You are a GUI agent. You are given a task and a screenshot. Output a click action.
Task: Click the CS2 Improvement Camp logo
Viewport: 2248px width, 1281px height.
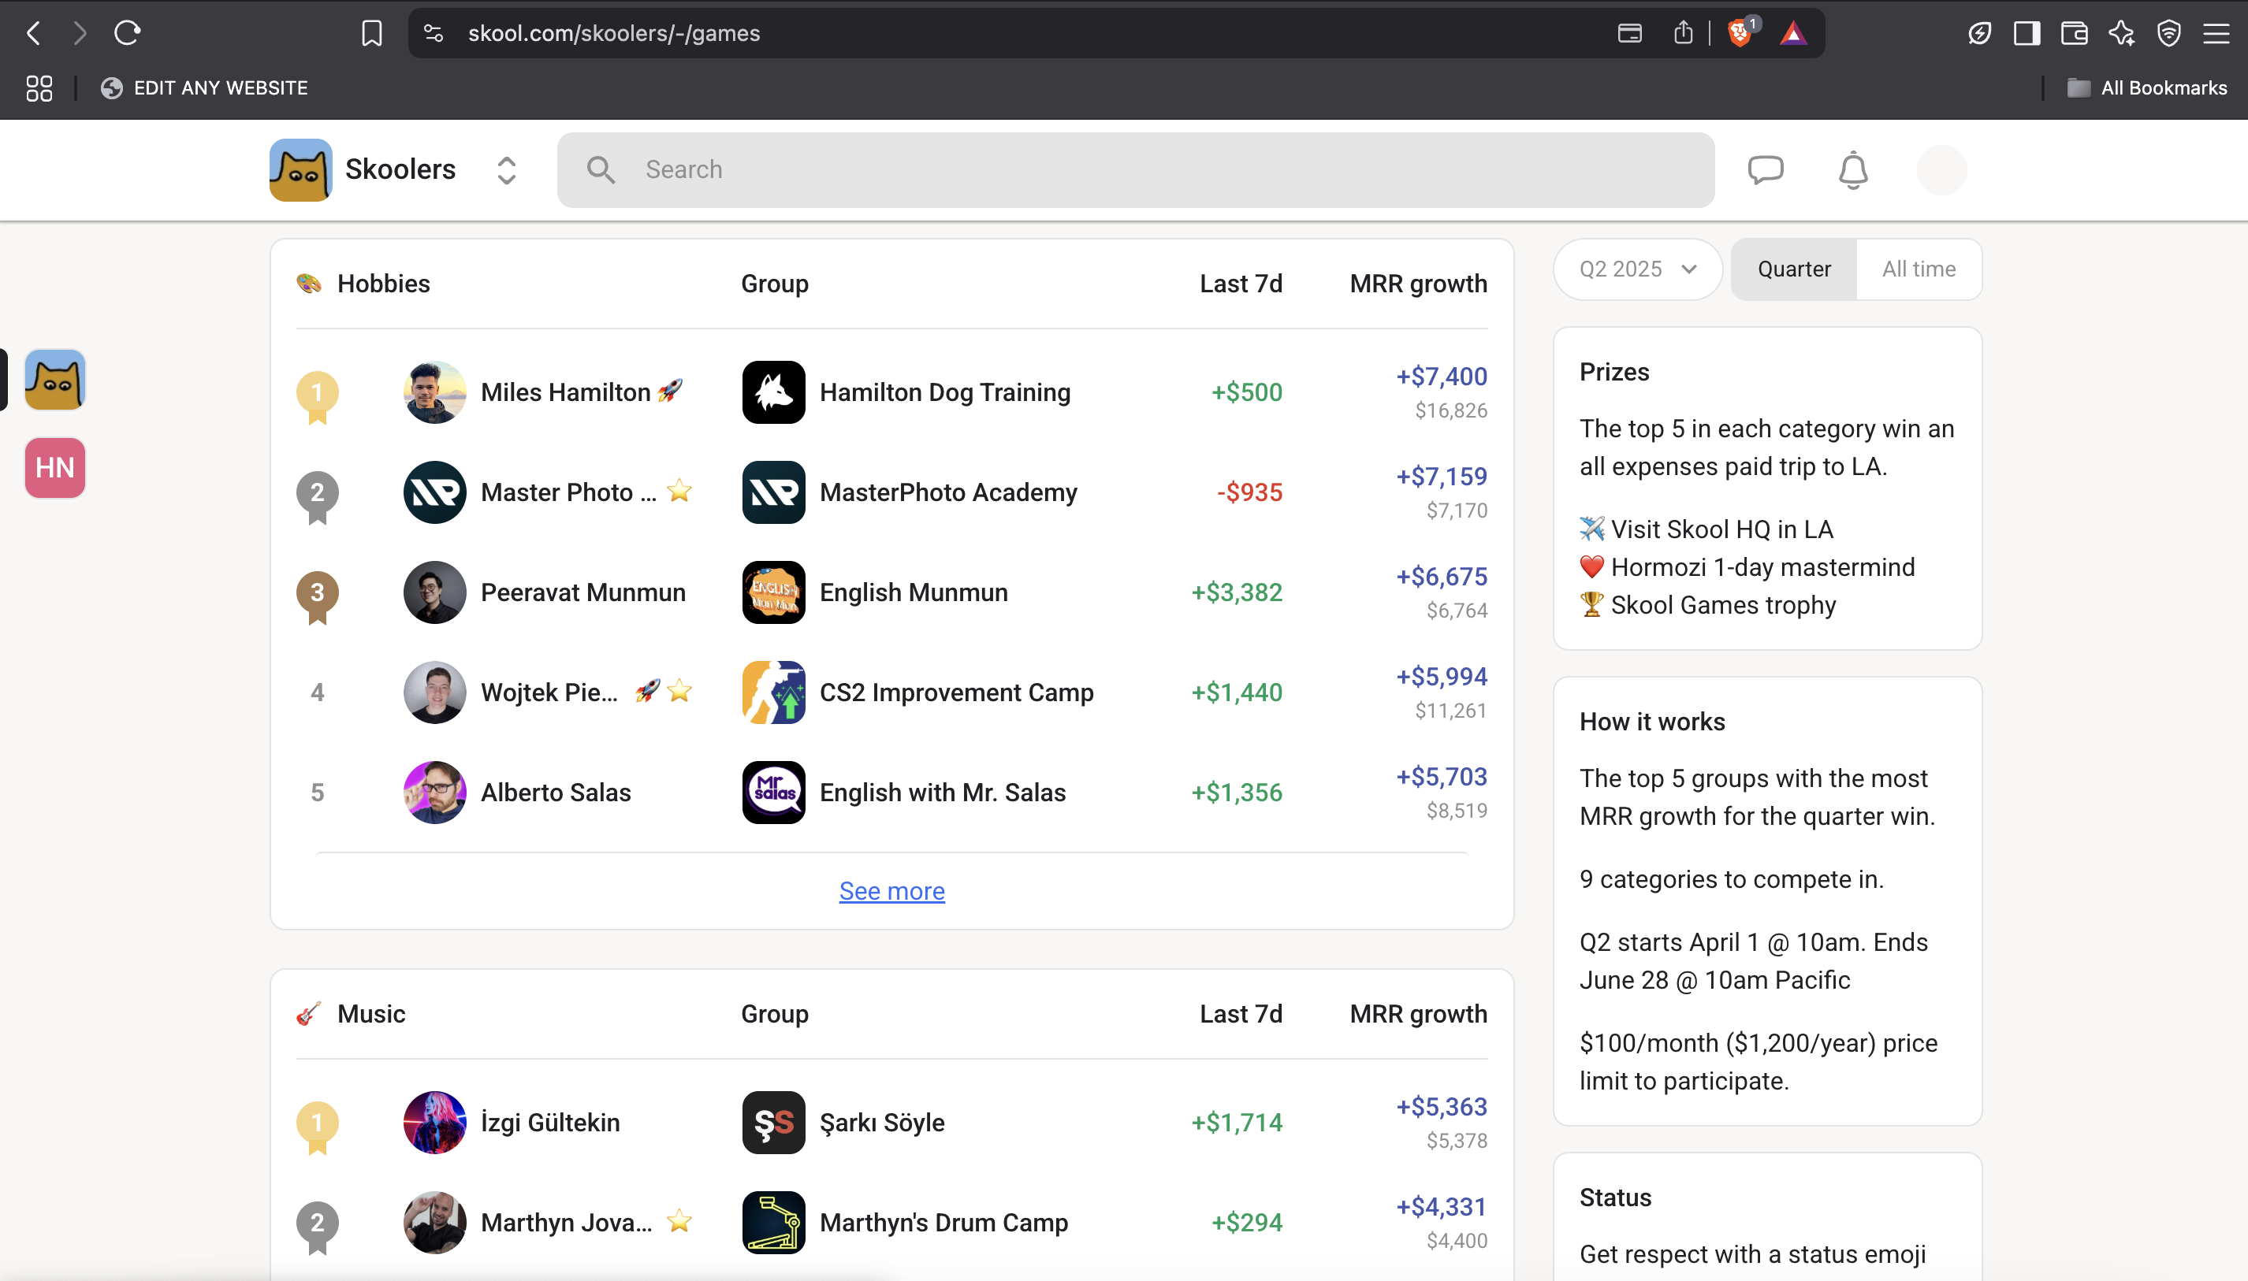(x=774, y=693)
